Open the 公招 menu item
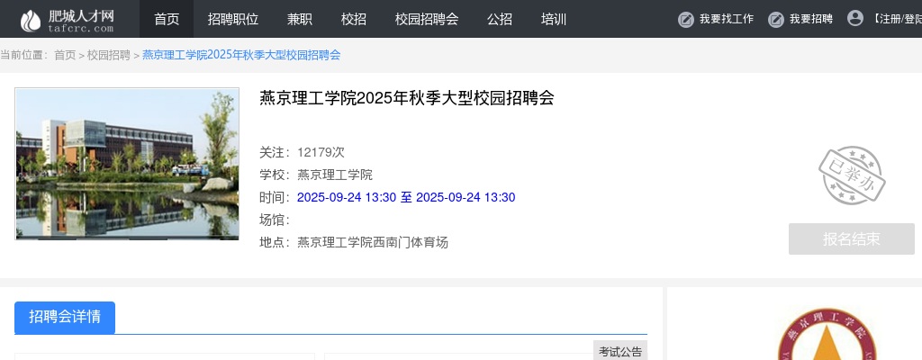 (x=500, y=19)
